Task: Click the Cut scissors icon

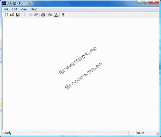Action: [25, 15]
